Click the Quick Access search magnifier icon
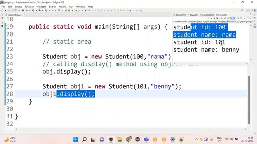The image size is (257, 144). pyautogui.click(x=242, y=10)
